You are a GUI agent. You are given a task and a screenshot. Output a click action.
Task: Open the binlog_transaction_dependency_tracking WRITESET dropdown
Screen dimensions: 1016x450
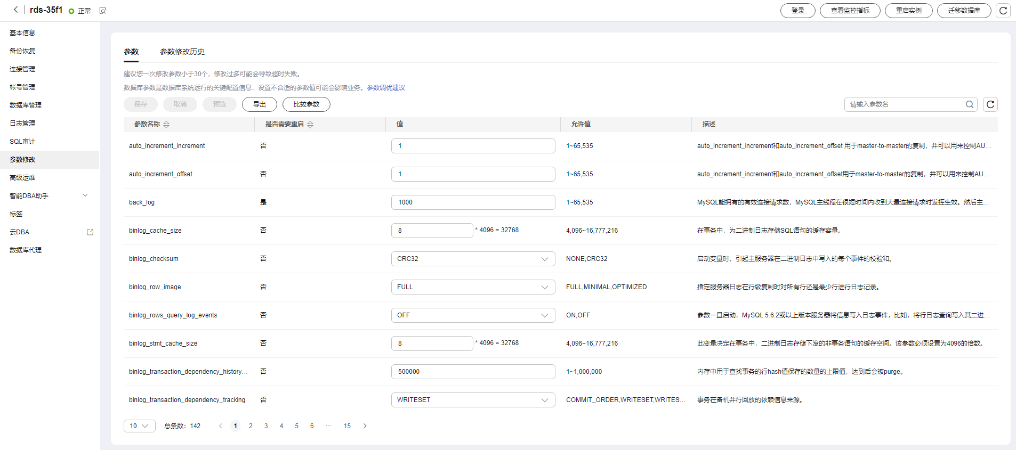(473, 400)
